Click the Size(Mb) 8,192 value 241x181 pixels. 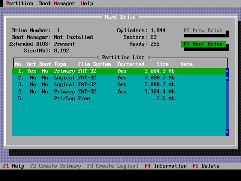click(x=62, y=51)
